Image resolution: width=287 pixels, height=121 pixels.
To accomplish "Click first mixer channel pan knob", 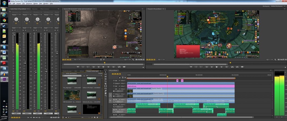I will coord(16,19).
